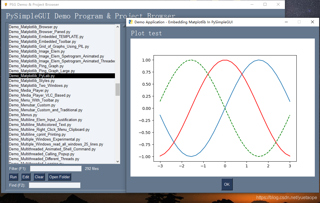The width and height of the screenshot is (320, 203).
Task: Select Demo_Menus.py
Action: 62,115
